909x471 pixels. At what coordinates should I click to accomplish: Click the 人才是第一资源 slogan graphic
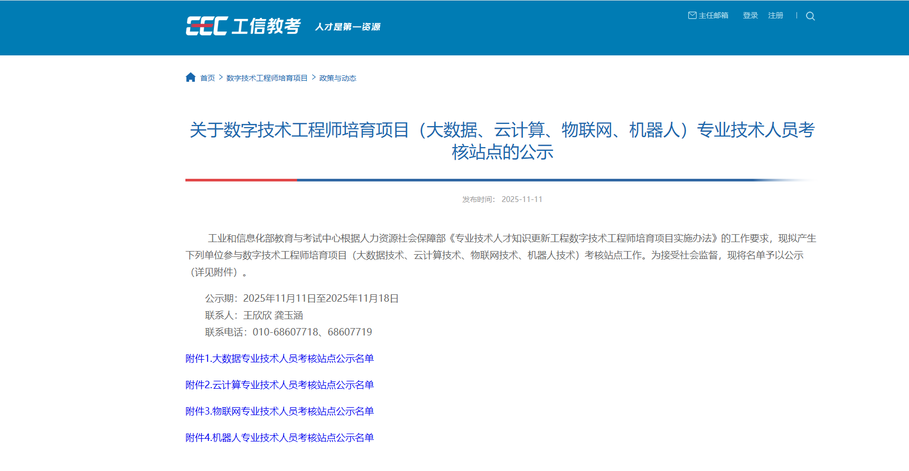tap(348, 27)
